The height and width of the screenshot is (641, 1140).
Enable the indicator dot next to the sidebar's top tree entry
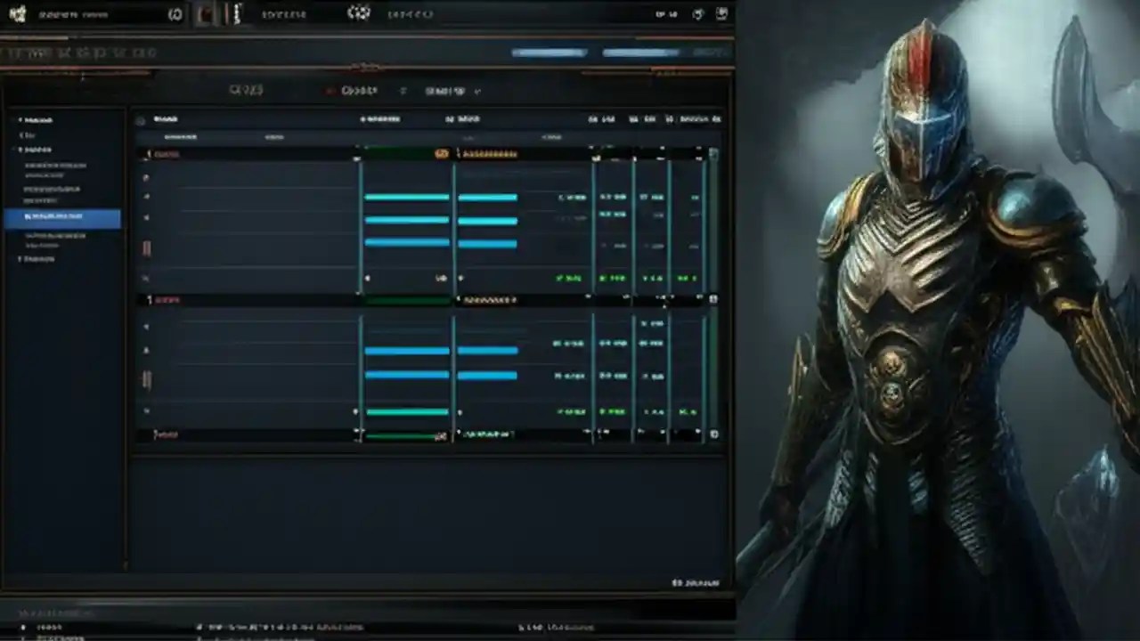tap(20, 118)
